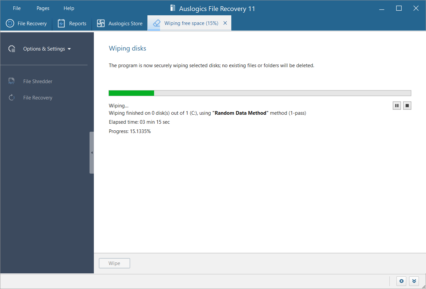Select the Wiping free space tab
The image size is (426, 289).
click(189, 23)
